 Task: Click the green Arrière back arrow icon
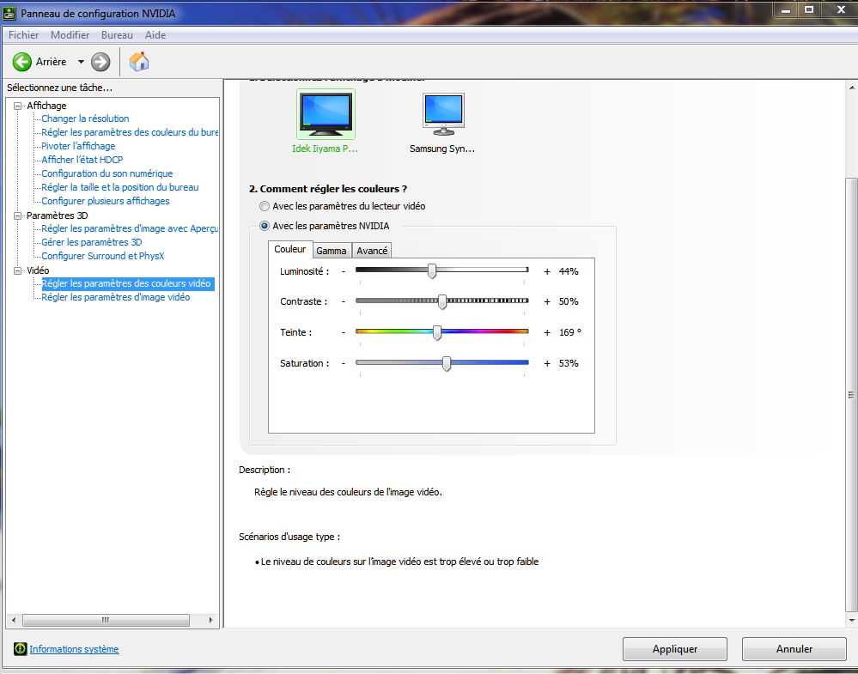[x=21, y=62]
